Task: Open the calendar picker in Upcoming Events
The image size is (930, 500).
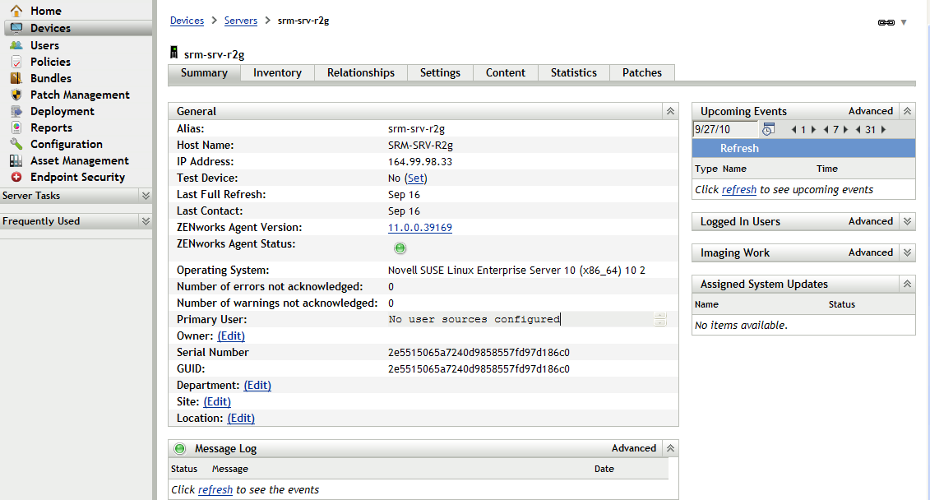Action: [x=768, y=129]
